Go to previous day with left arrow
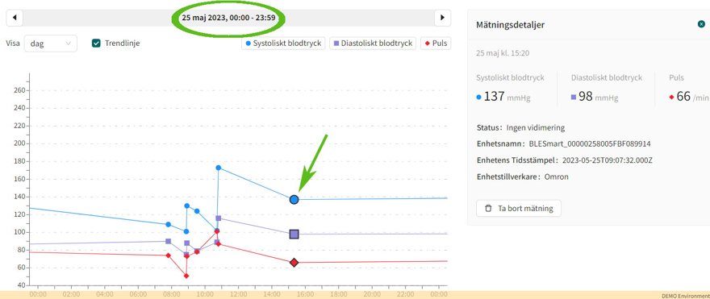Viewport: 710px width, 299px height. (15, 18)
